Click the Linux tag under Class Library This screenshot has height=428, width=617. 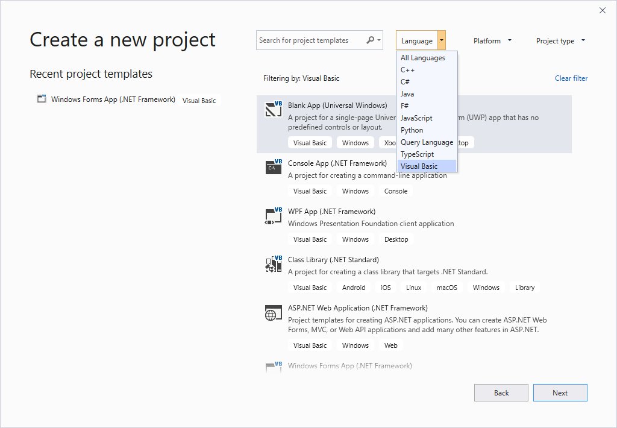413,288
